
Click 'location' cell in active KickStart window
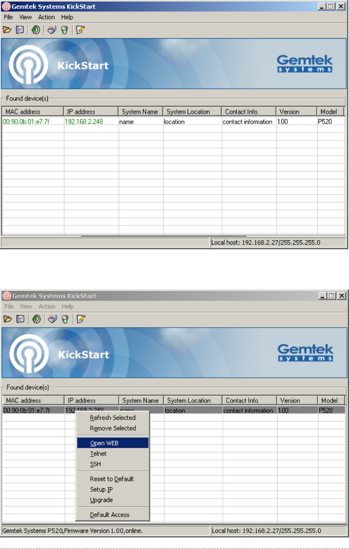click(174, 122)
